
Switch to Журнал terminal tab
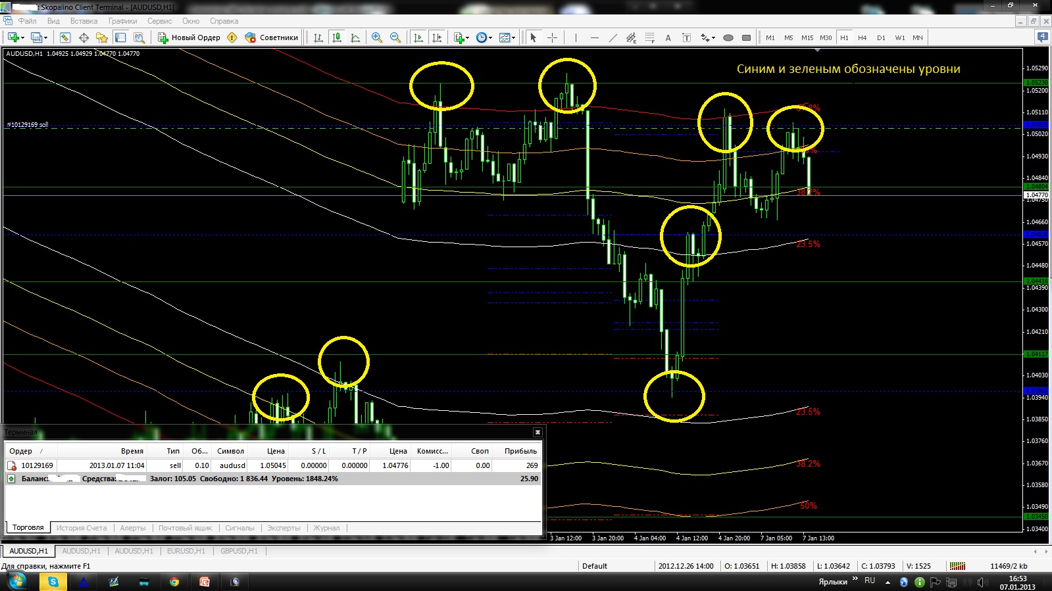point(326,528)
